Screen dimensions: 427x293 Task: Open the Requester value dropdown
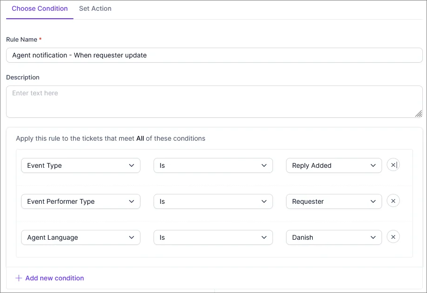click(x=333, y=201)
